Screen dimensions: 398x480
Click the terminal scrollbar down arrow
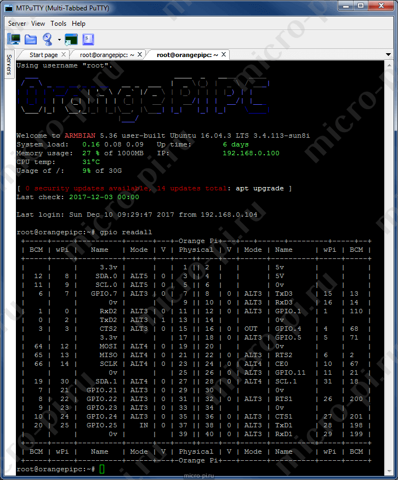point(389,471)
